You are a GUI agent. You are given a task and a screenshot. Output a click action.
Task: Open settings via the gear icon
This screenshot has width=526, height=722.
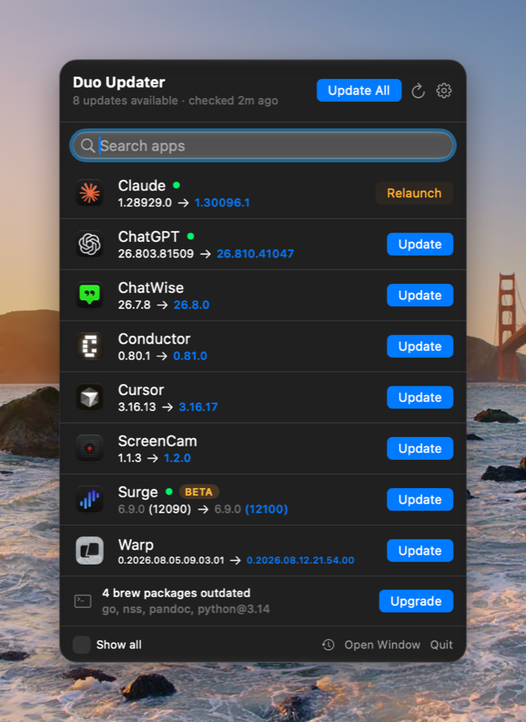[x=444, y=91]
